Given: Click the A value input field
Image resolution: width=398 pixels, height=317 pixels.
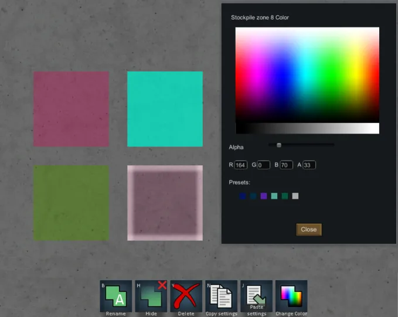Looking at the screenshot, I should coord(309,165).
